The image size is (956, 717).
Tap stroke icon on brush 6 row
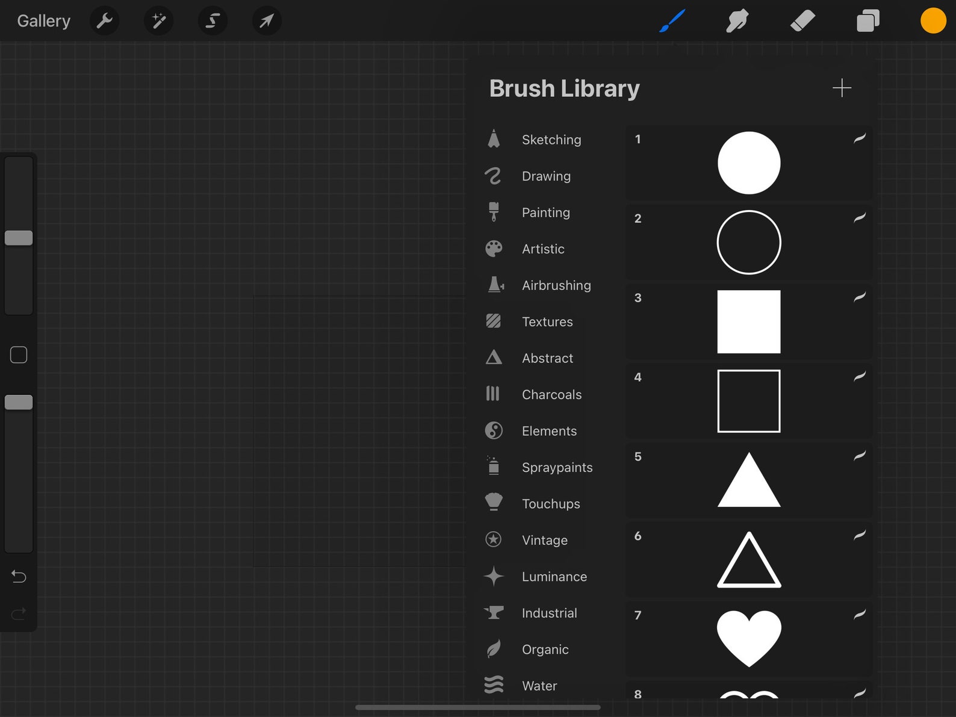[860, 535]
